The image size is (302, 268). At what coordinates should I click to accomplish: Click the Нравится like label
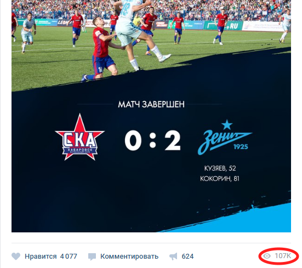pos(41,256)
